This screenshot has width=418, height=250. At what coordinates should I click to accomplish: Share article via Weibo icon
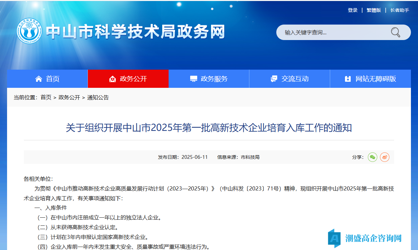[x=385, y=157]
